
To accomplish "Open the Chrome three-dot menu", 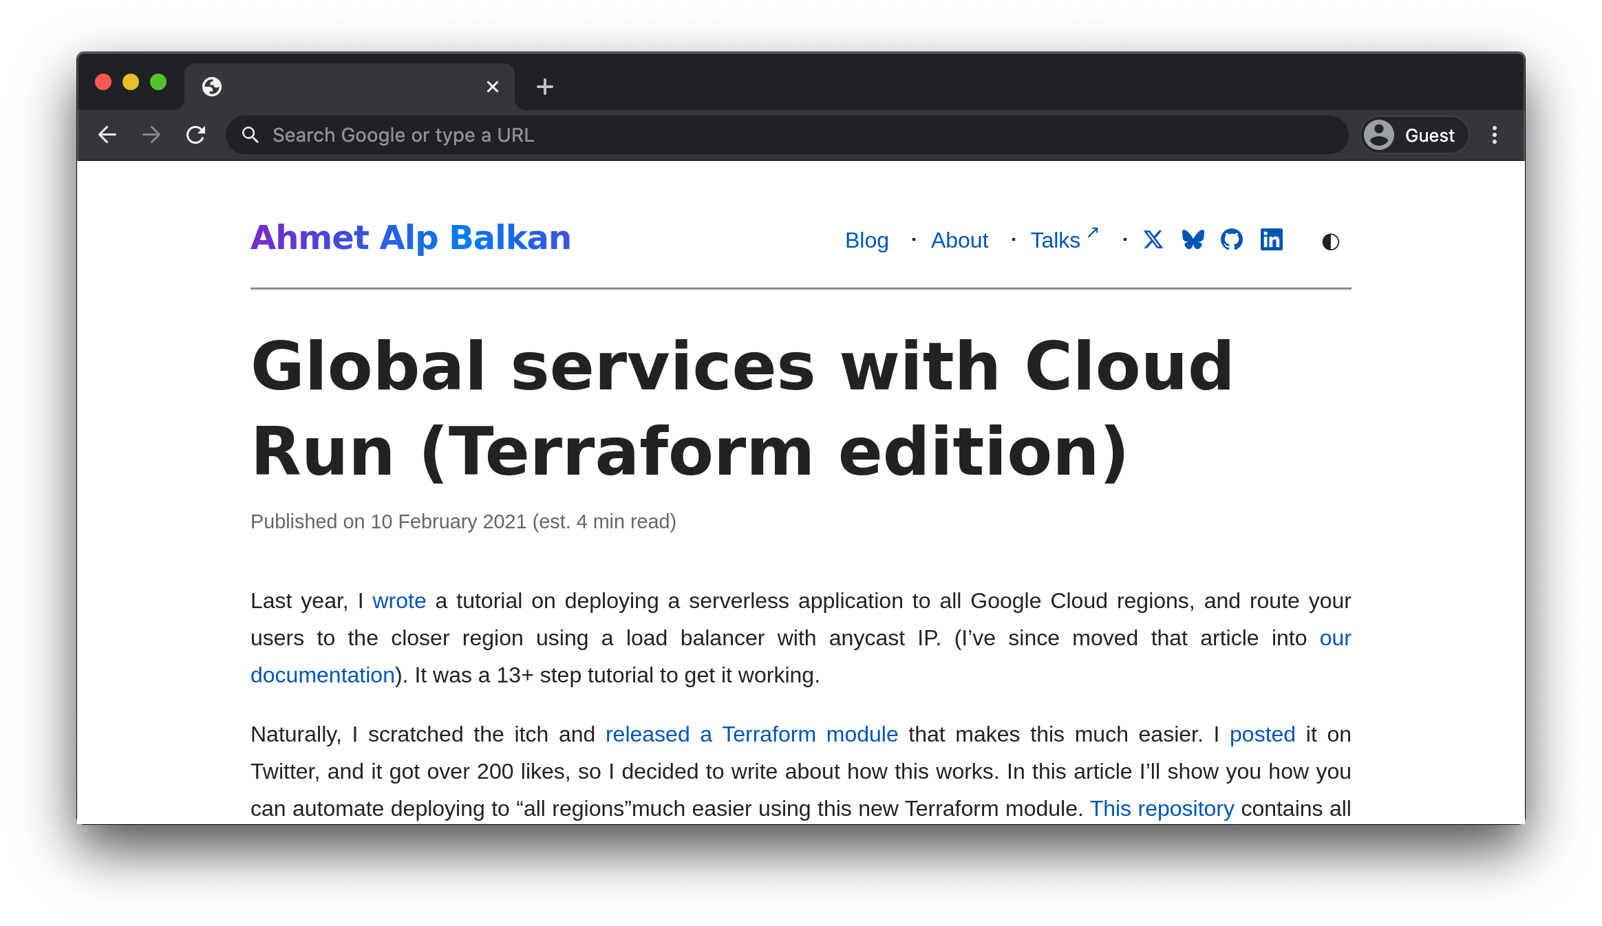I will click(x=1495, y=135).
